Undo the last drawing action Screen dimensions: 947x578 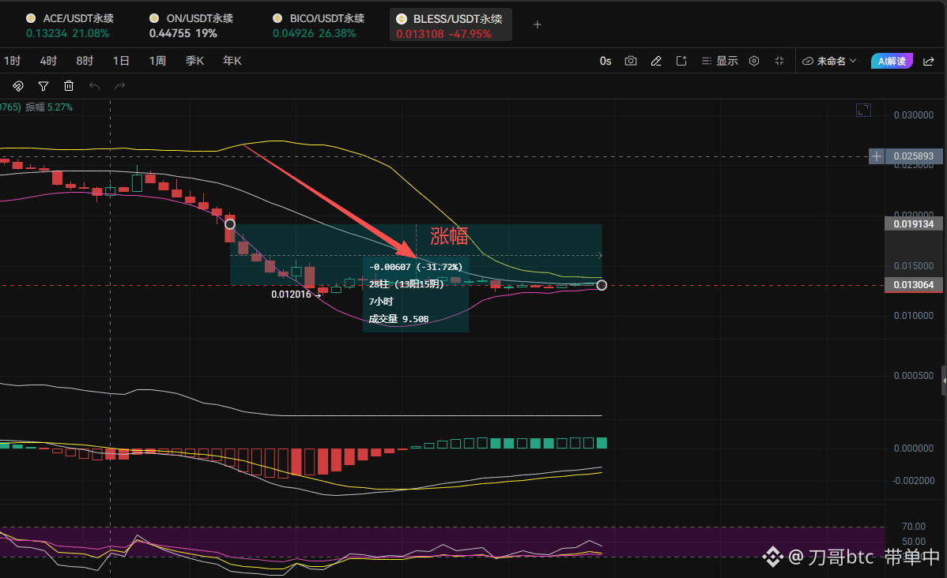point(94,86)
